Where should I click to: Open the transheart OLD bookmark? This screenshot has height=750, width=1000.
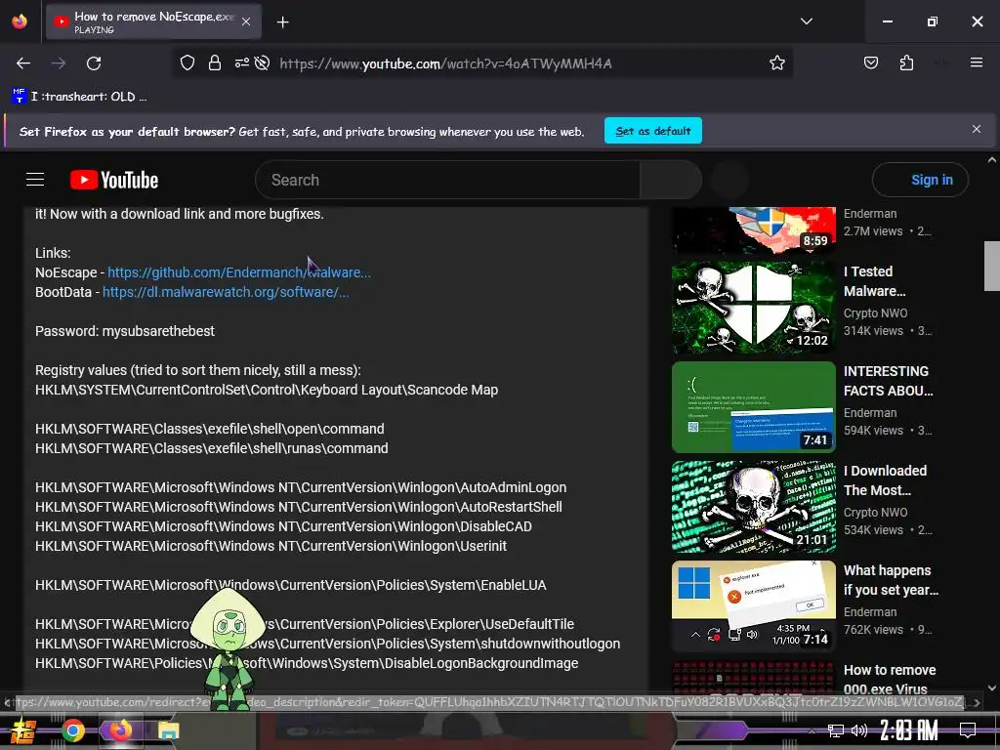tap(79, 97)
